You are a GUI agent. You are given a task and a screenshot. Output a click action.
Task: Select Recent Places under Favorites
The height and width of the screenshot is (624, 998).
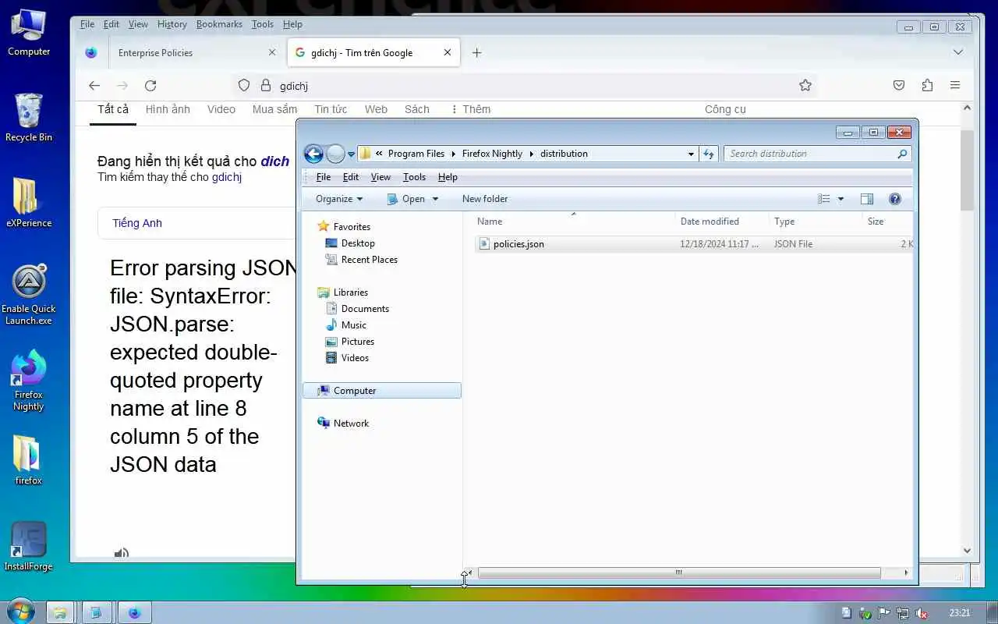tap(370, 260)
